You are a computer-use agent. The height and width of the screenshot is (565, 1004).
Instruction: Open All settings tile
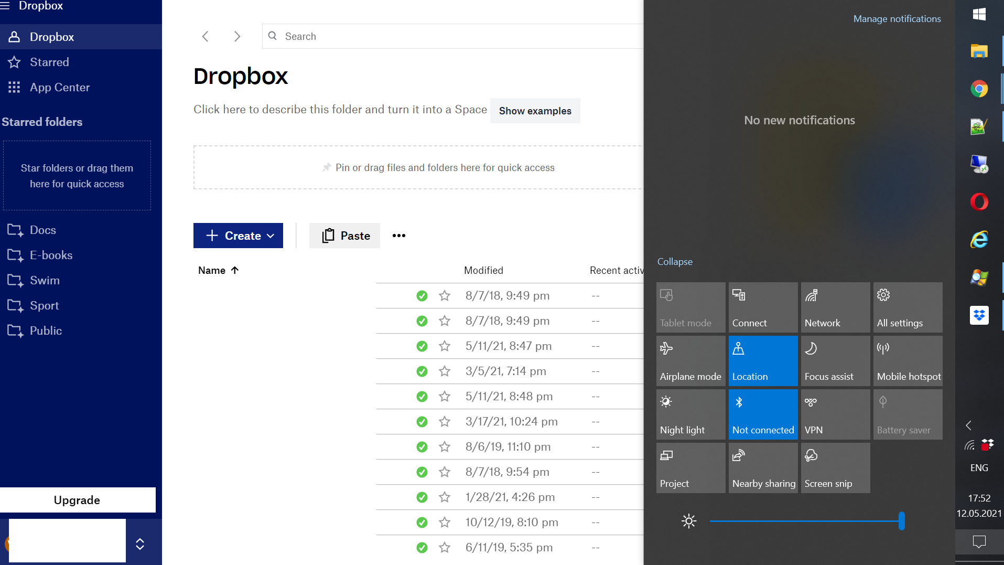click(x=908, y=307)
